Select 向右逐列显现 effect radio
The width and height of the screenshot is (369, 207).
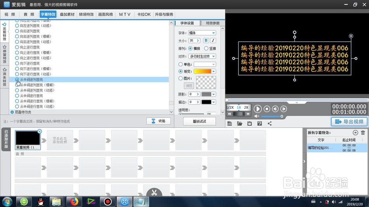tap(17, 31)
